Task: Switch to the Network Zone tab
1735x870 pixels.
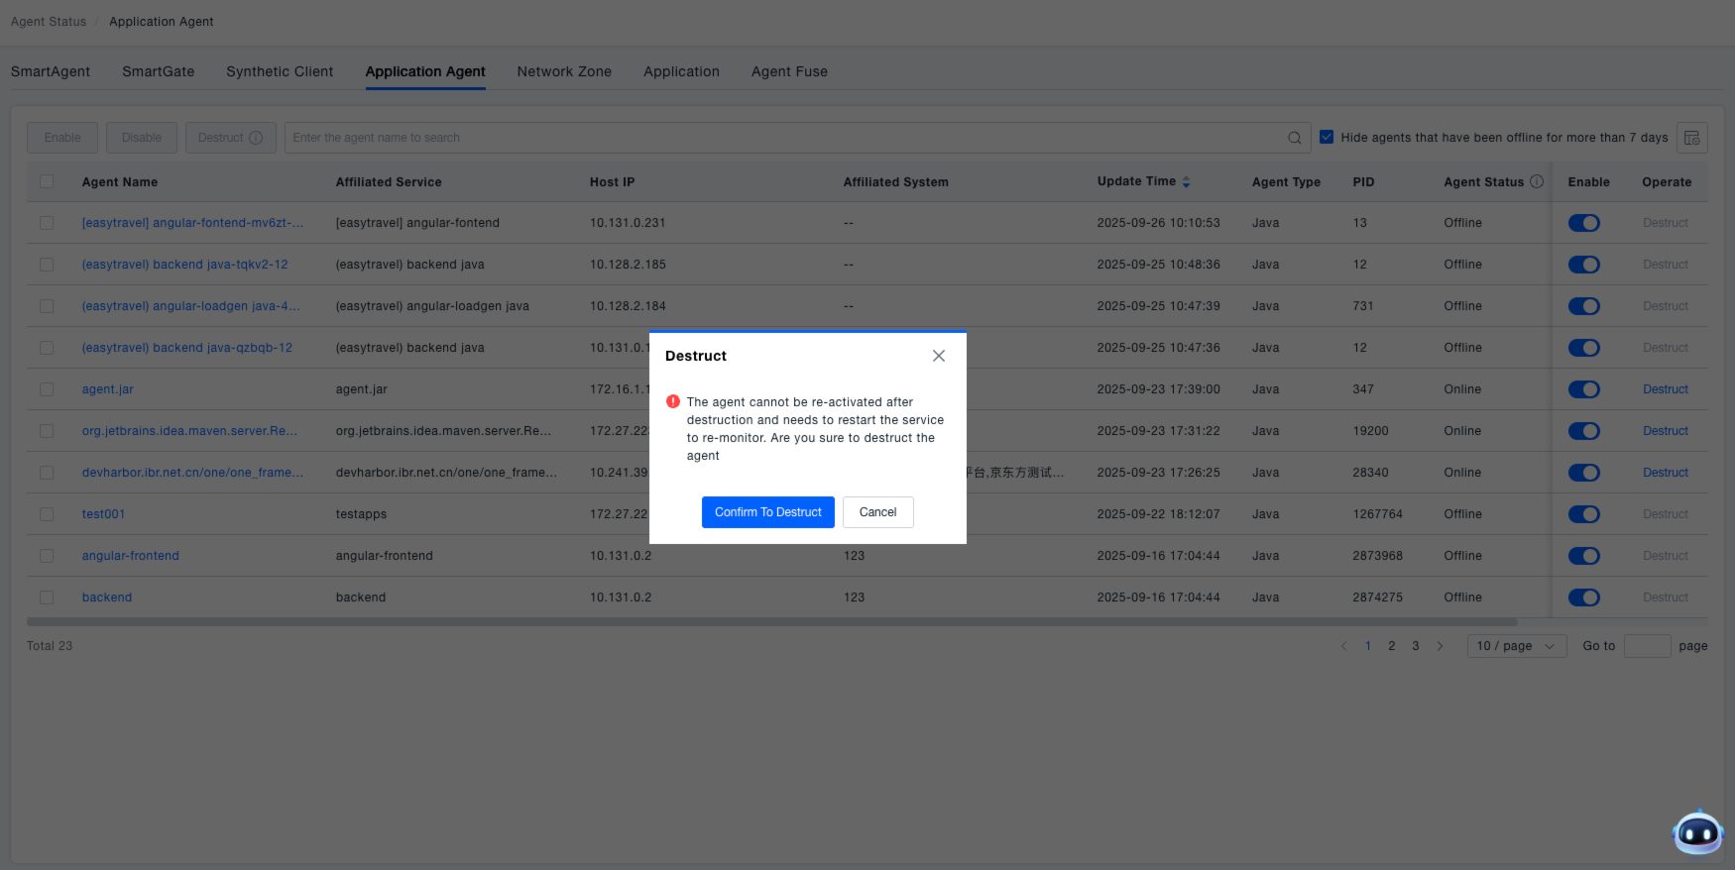Action: point(564,71)
